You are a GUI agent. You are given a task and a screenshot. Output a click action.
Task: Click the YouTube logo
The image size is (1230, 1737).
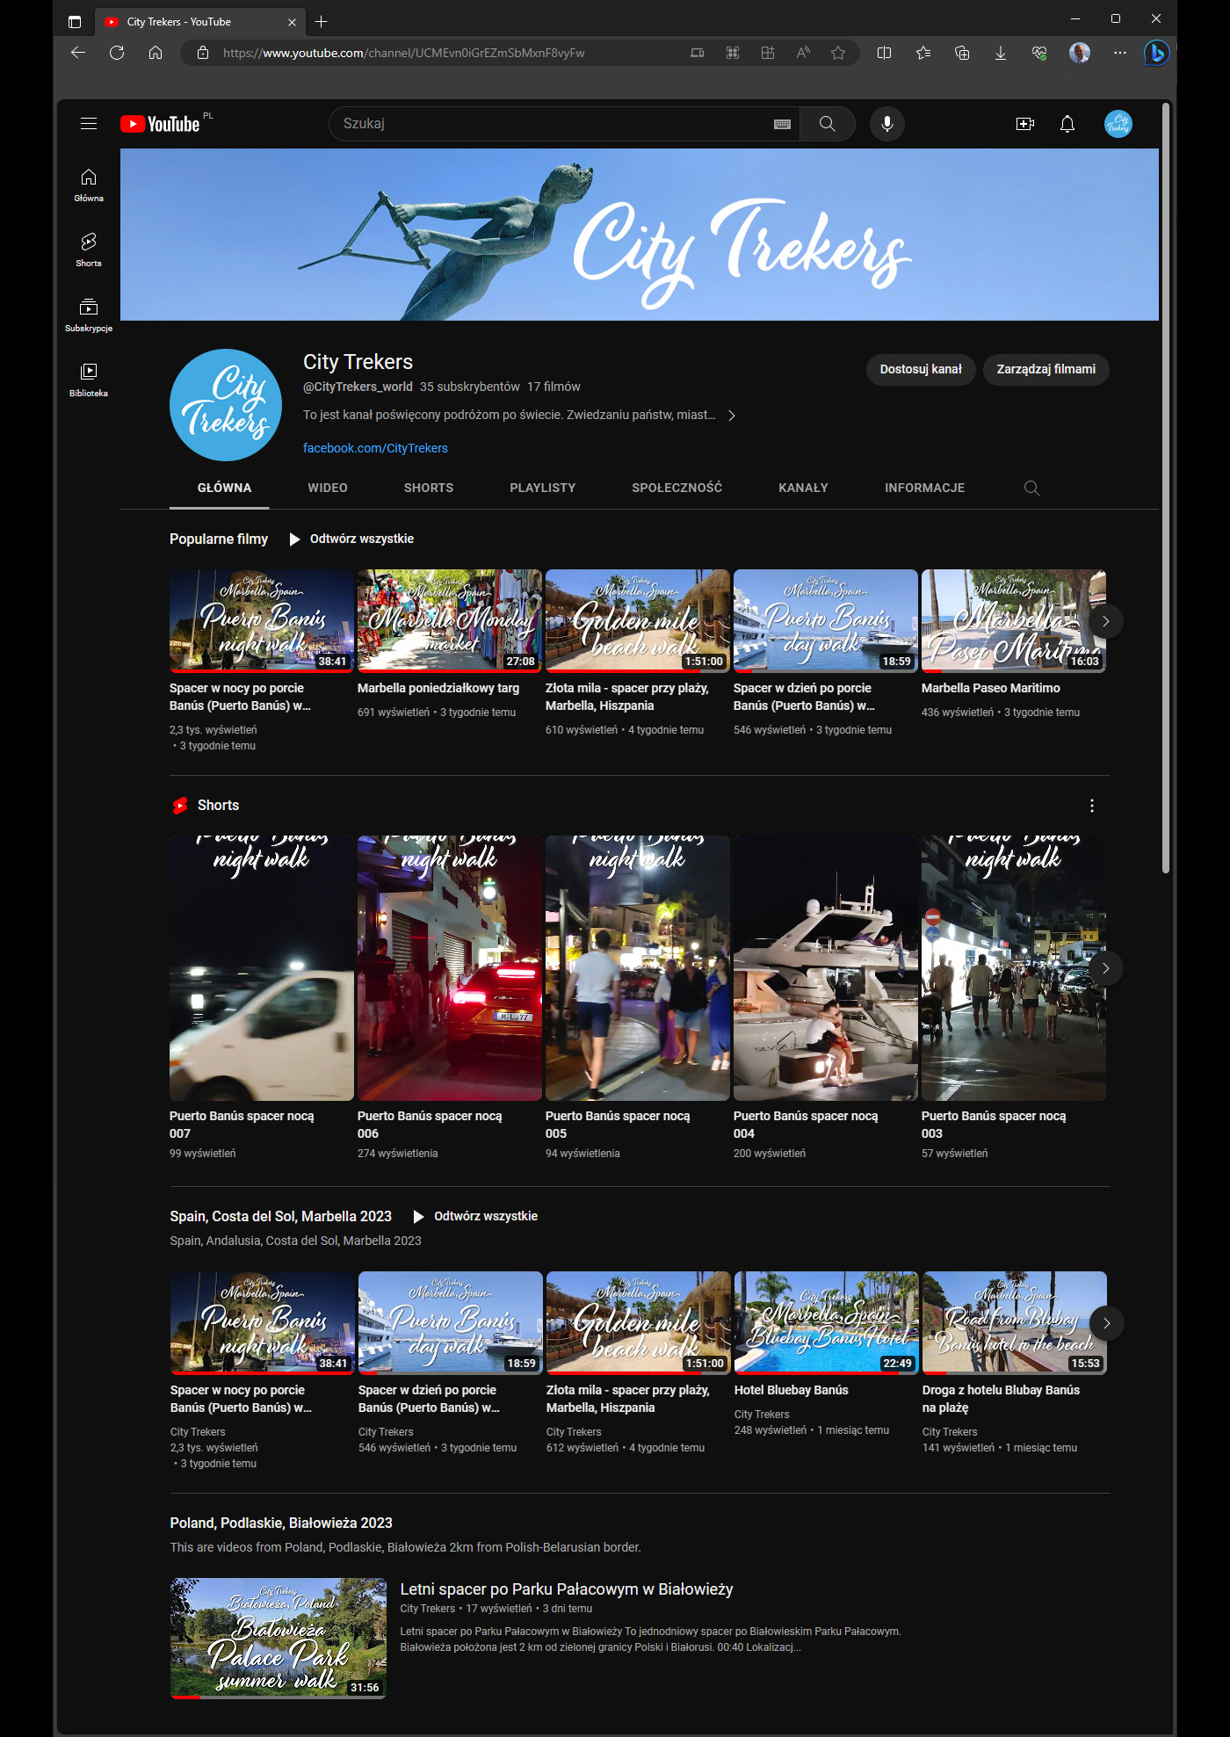tap(160, 124)
